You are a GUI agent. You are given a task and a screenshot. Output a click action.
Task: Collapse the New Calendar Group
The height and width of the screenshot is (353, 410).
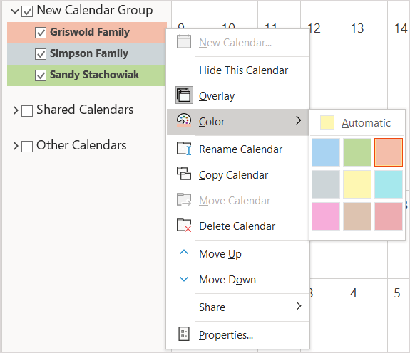click(x=15, y=11)
